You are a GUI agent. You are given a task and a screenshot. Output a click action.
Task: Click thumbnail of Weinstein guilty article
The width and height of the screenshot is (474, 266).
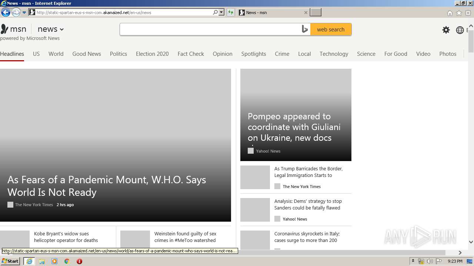tap(135, 239)
